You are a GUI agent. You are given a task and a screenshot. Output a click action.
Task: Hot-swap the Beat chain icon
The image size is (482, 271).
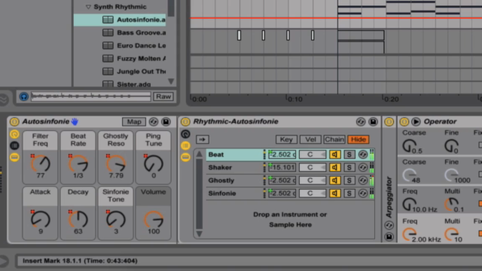[x=363, y=154]
